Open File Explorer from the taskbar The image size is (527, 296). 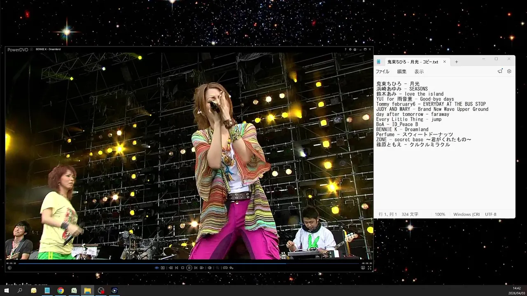(x=88, y=291)
